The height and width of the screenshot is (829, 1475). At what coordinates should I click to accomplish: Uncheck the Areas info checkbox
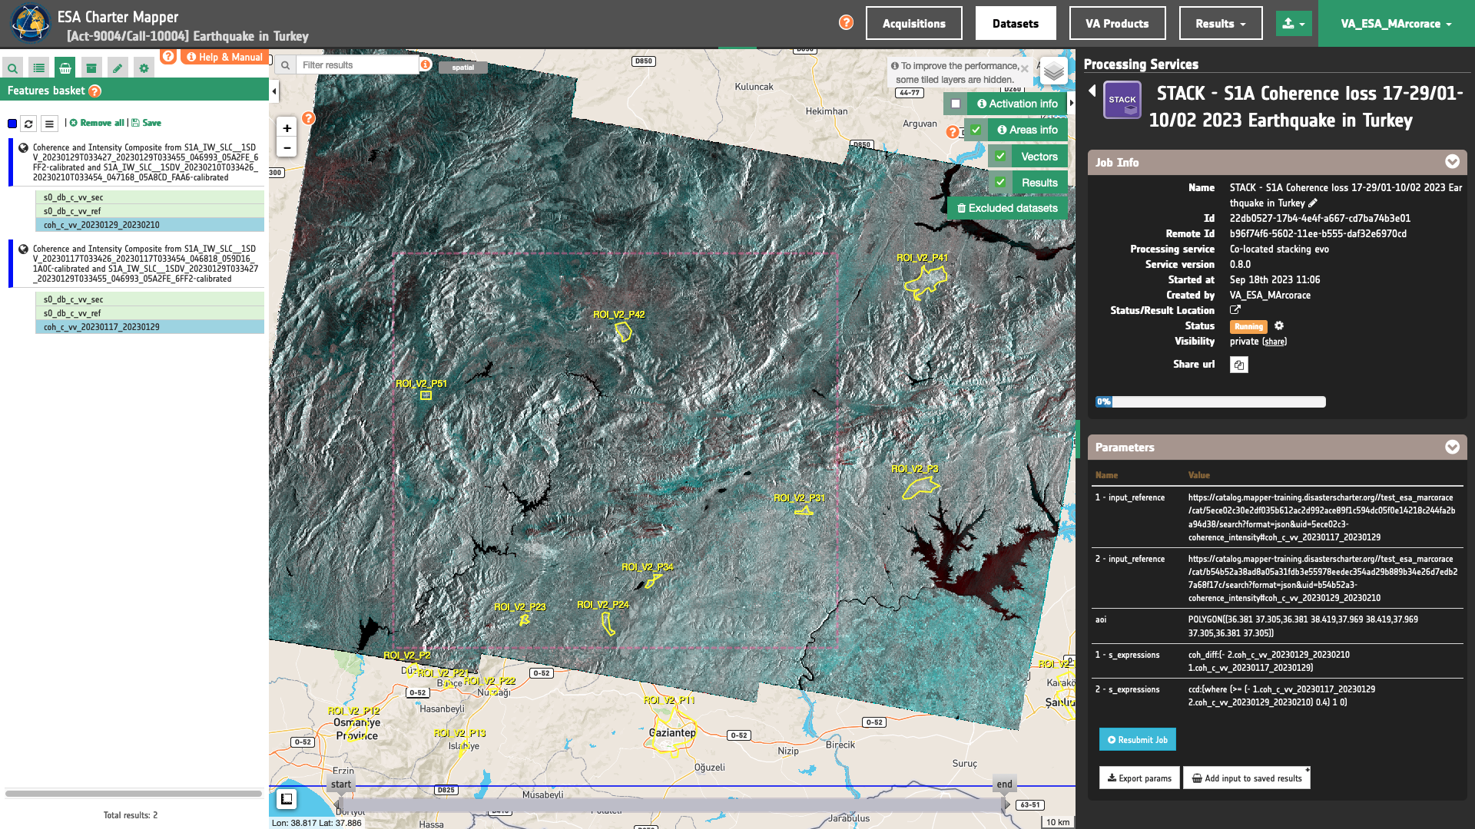point(976,130)
